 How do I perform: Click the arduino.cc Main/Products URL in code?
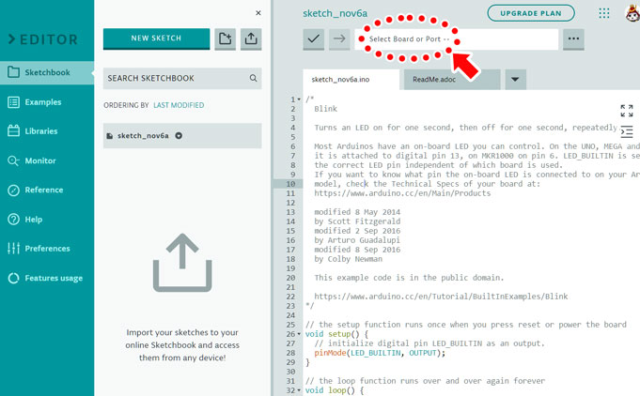tap(402, 193)
